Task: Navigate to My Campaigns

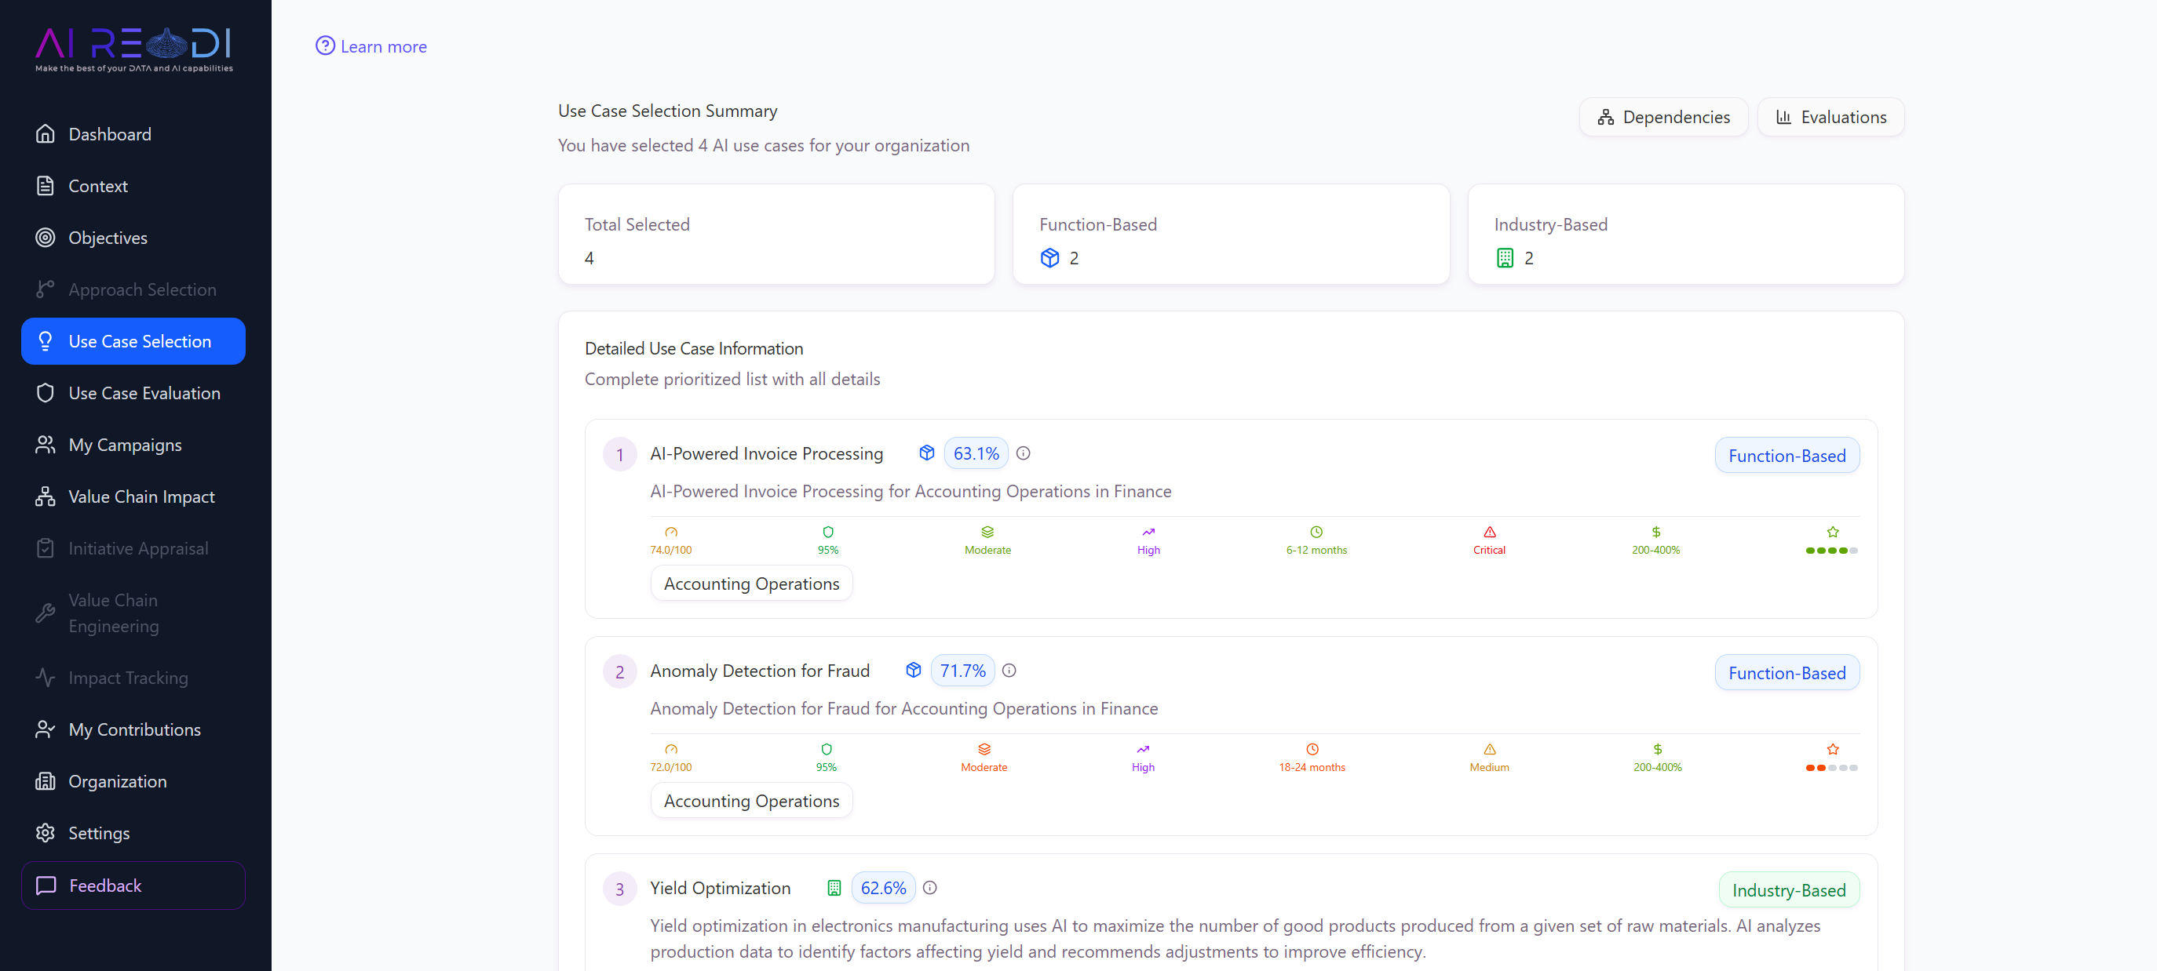Action: point(125,445)
